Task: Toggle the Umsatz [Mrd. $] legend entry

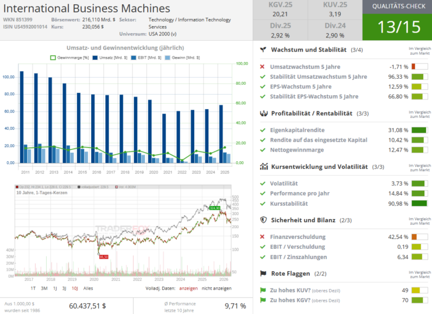Action: click(x=110, y=57)
